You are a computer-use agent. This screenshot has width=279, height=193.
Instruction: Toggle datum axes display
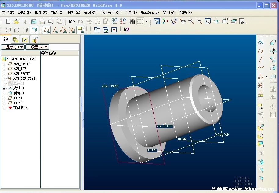(55, 30)
